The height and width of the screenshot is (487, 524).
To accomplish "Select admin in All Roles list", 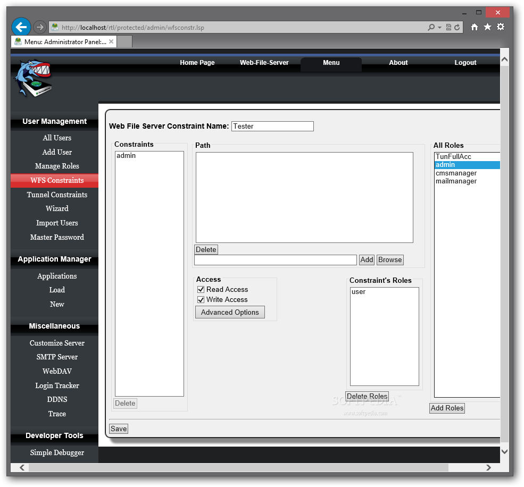I will click(467, 165).
